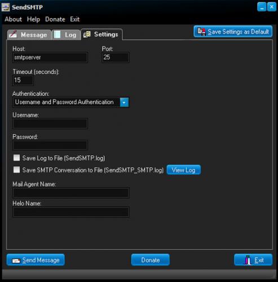Screen dimensions: 278x282
Task: Click the Send Message button
Action: click(36, 260)
